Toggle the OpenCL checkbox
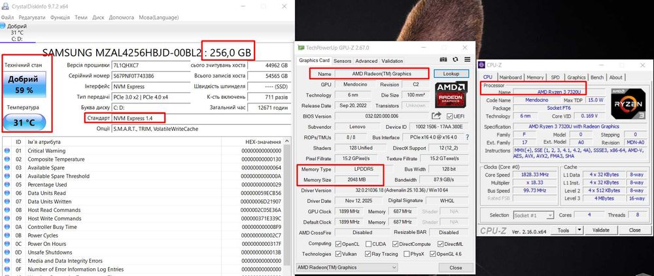654x276 pixels. (x=339, y=244)
